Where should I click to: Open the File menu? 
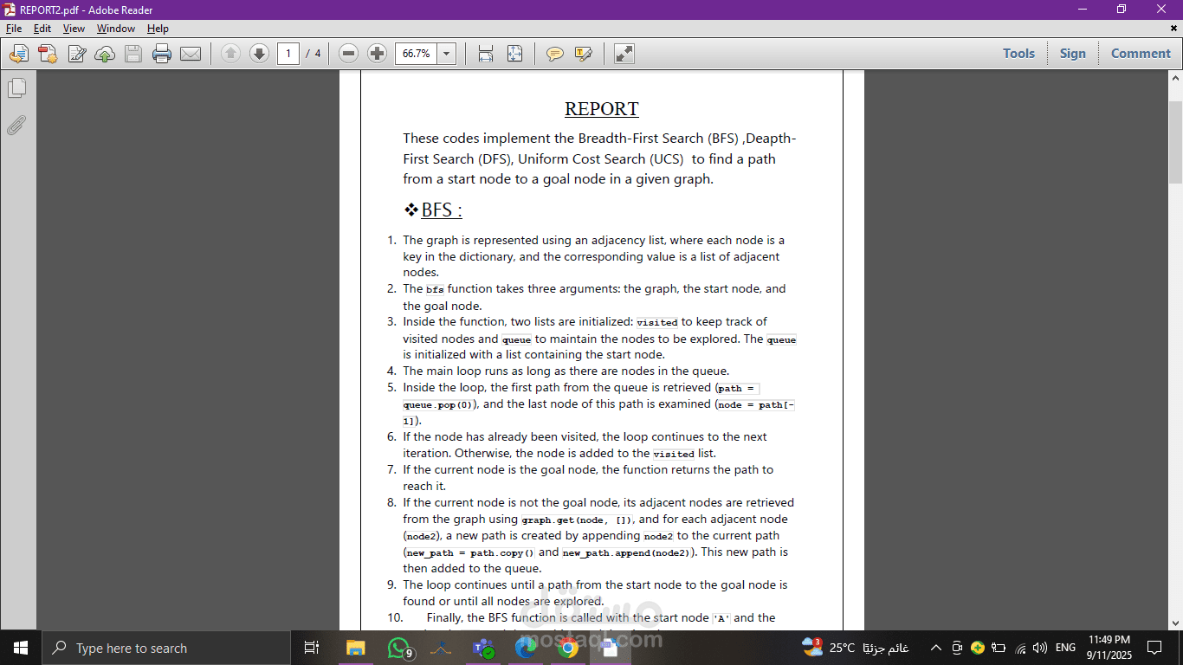tap(14, 29)
